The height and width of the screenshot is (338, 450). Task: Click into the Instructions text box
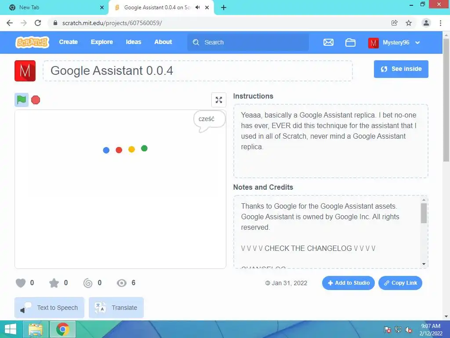coord(330,141)
